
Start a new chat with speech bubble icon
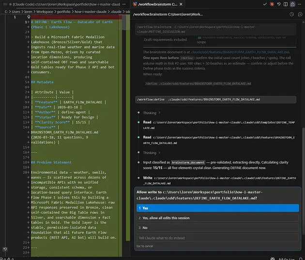click(300, 14)
